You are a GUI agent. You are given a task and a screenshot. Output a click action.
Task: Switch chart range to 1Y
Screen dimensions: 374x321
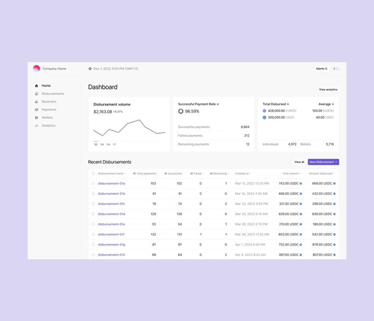click(115, 145)
